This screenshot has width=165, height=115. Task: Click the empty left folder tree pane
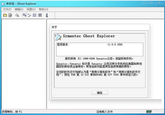coord(24,64)
